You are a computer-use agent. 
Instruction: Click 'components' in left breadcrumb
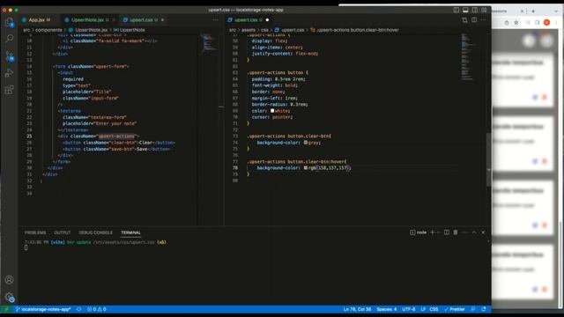pyautogui.click(x=48, y=30)
